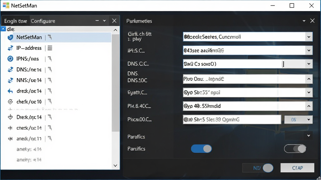Viewport: 321px width, 180px height.
Task: Click the left list scrollbar thumb
Action: (x=116, y=82)
